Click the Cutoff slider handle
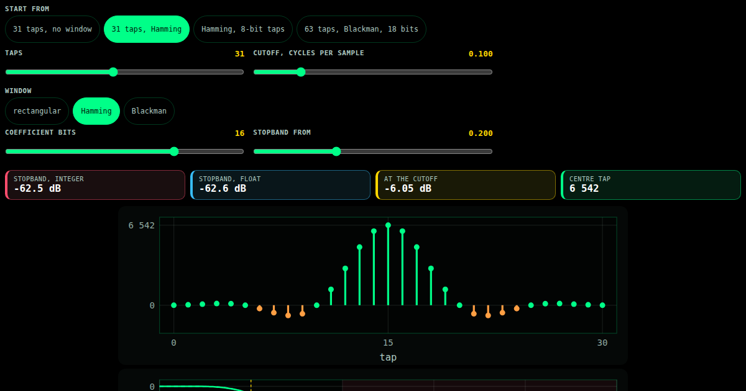The width and height of the screenshot is (746, 391). [301, 72]
